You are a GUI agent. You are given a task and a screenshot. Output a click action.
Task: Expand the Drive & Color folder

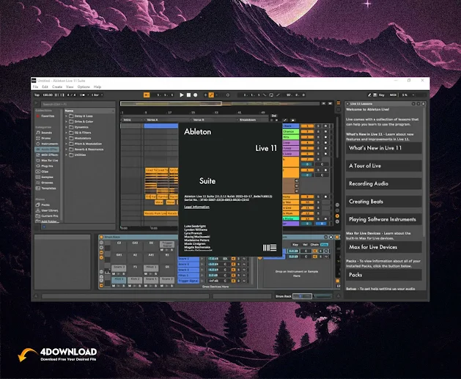pyautogui.click(x=67, y=122)
